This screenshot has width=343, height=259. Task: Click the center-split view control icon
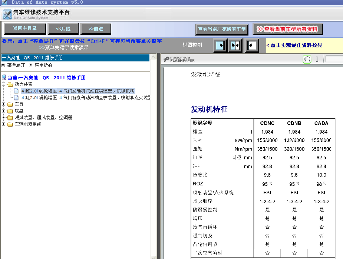[235, 46]
